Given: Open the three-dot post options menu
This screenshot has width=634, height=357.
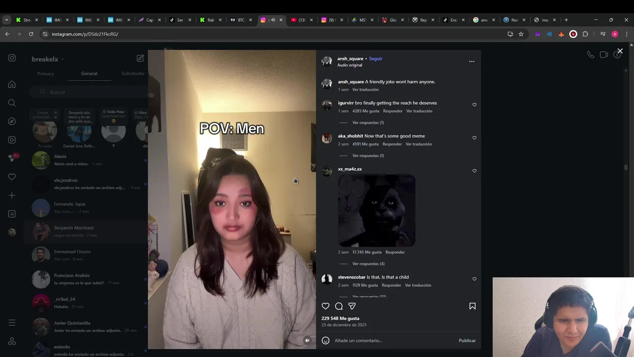Looking at the screenshot, I should tap(472, 61).
